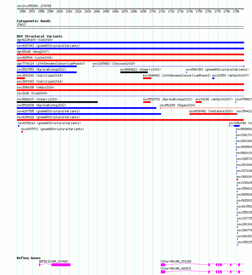Click dgv770e214 (1000GenomesConsortiumPhase3) label
Image resolution: width=252 pixels, height=275 pixels.
pyautogui.click(x=51, y=64)
